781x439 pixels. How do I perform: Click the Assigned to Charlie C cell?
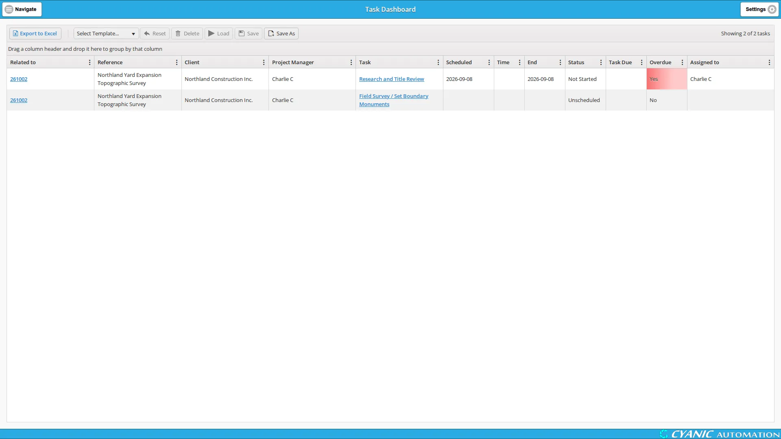(x=730, y=79)
